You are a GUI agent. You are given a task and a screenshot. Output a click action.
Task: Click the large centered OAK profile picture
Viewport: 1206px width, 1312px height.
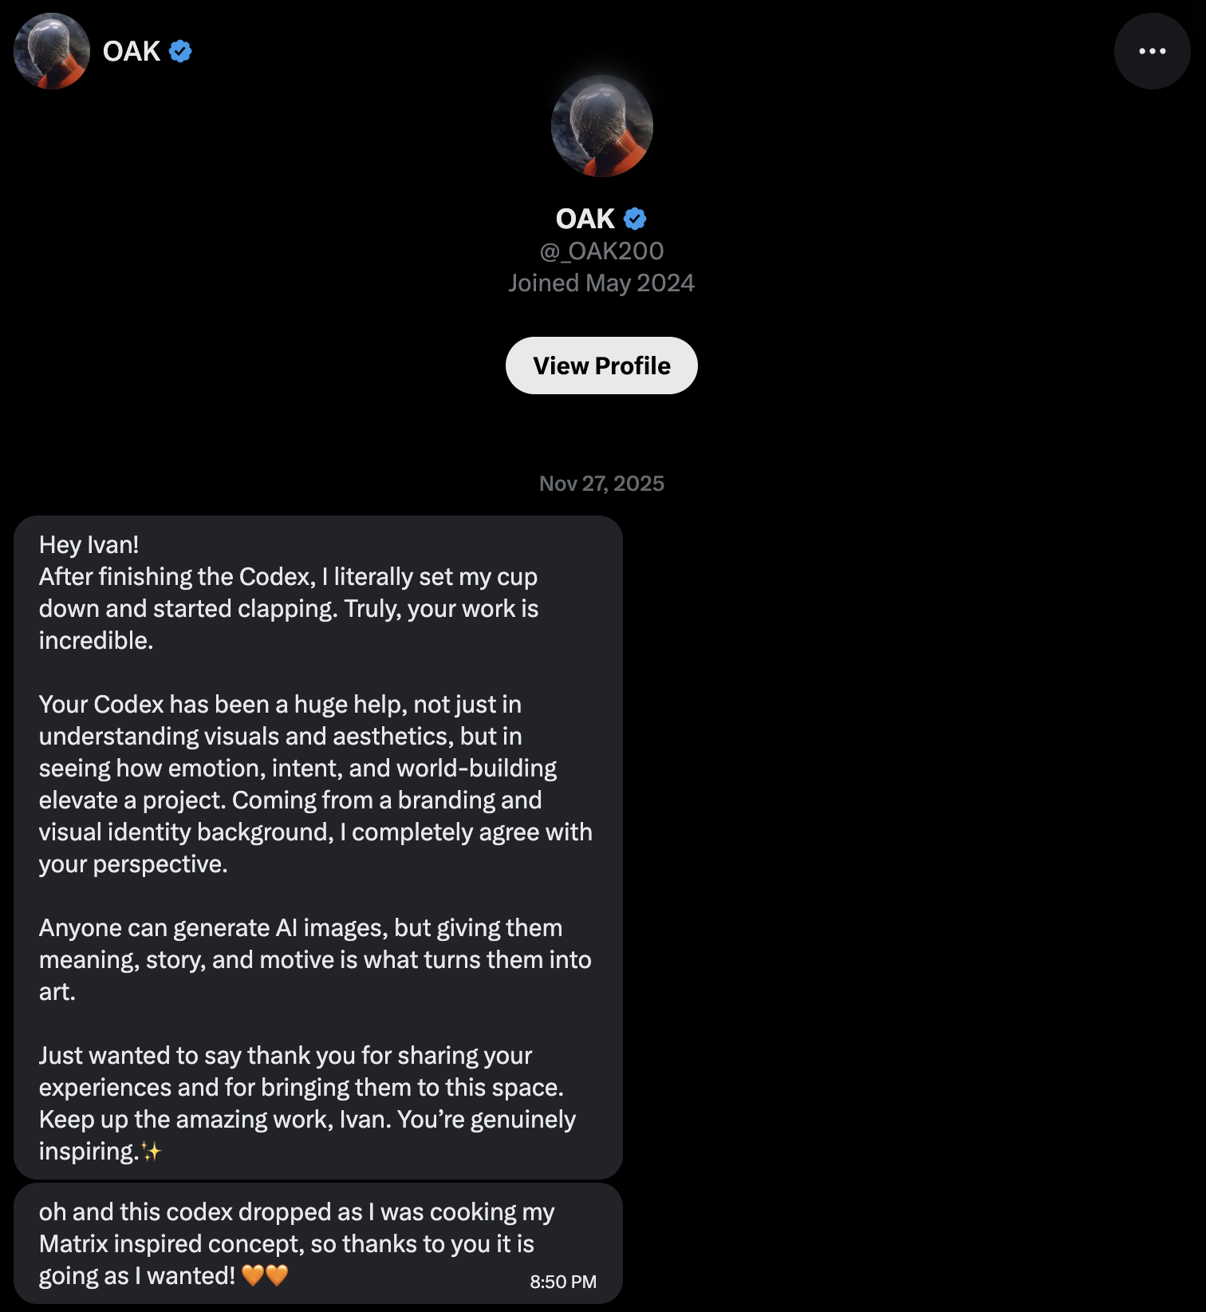tap(601, 126)
